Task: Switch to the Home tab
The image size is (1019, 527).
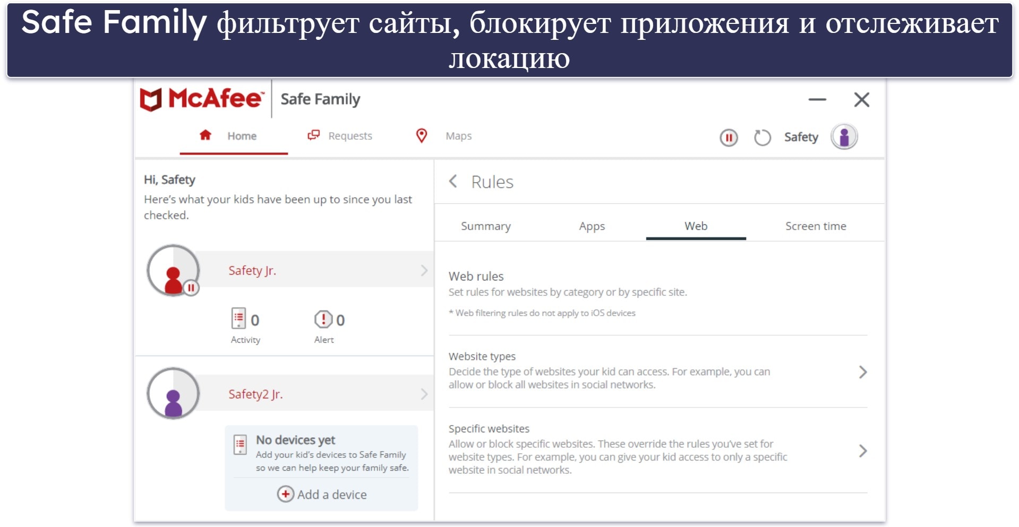Action: [234, 136]
